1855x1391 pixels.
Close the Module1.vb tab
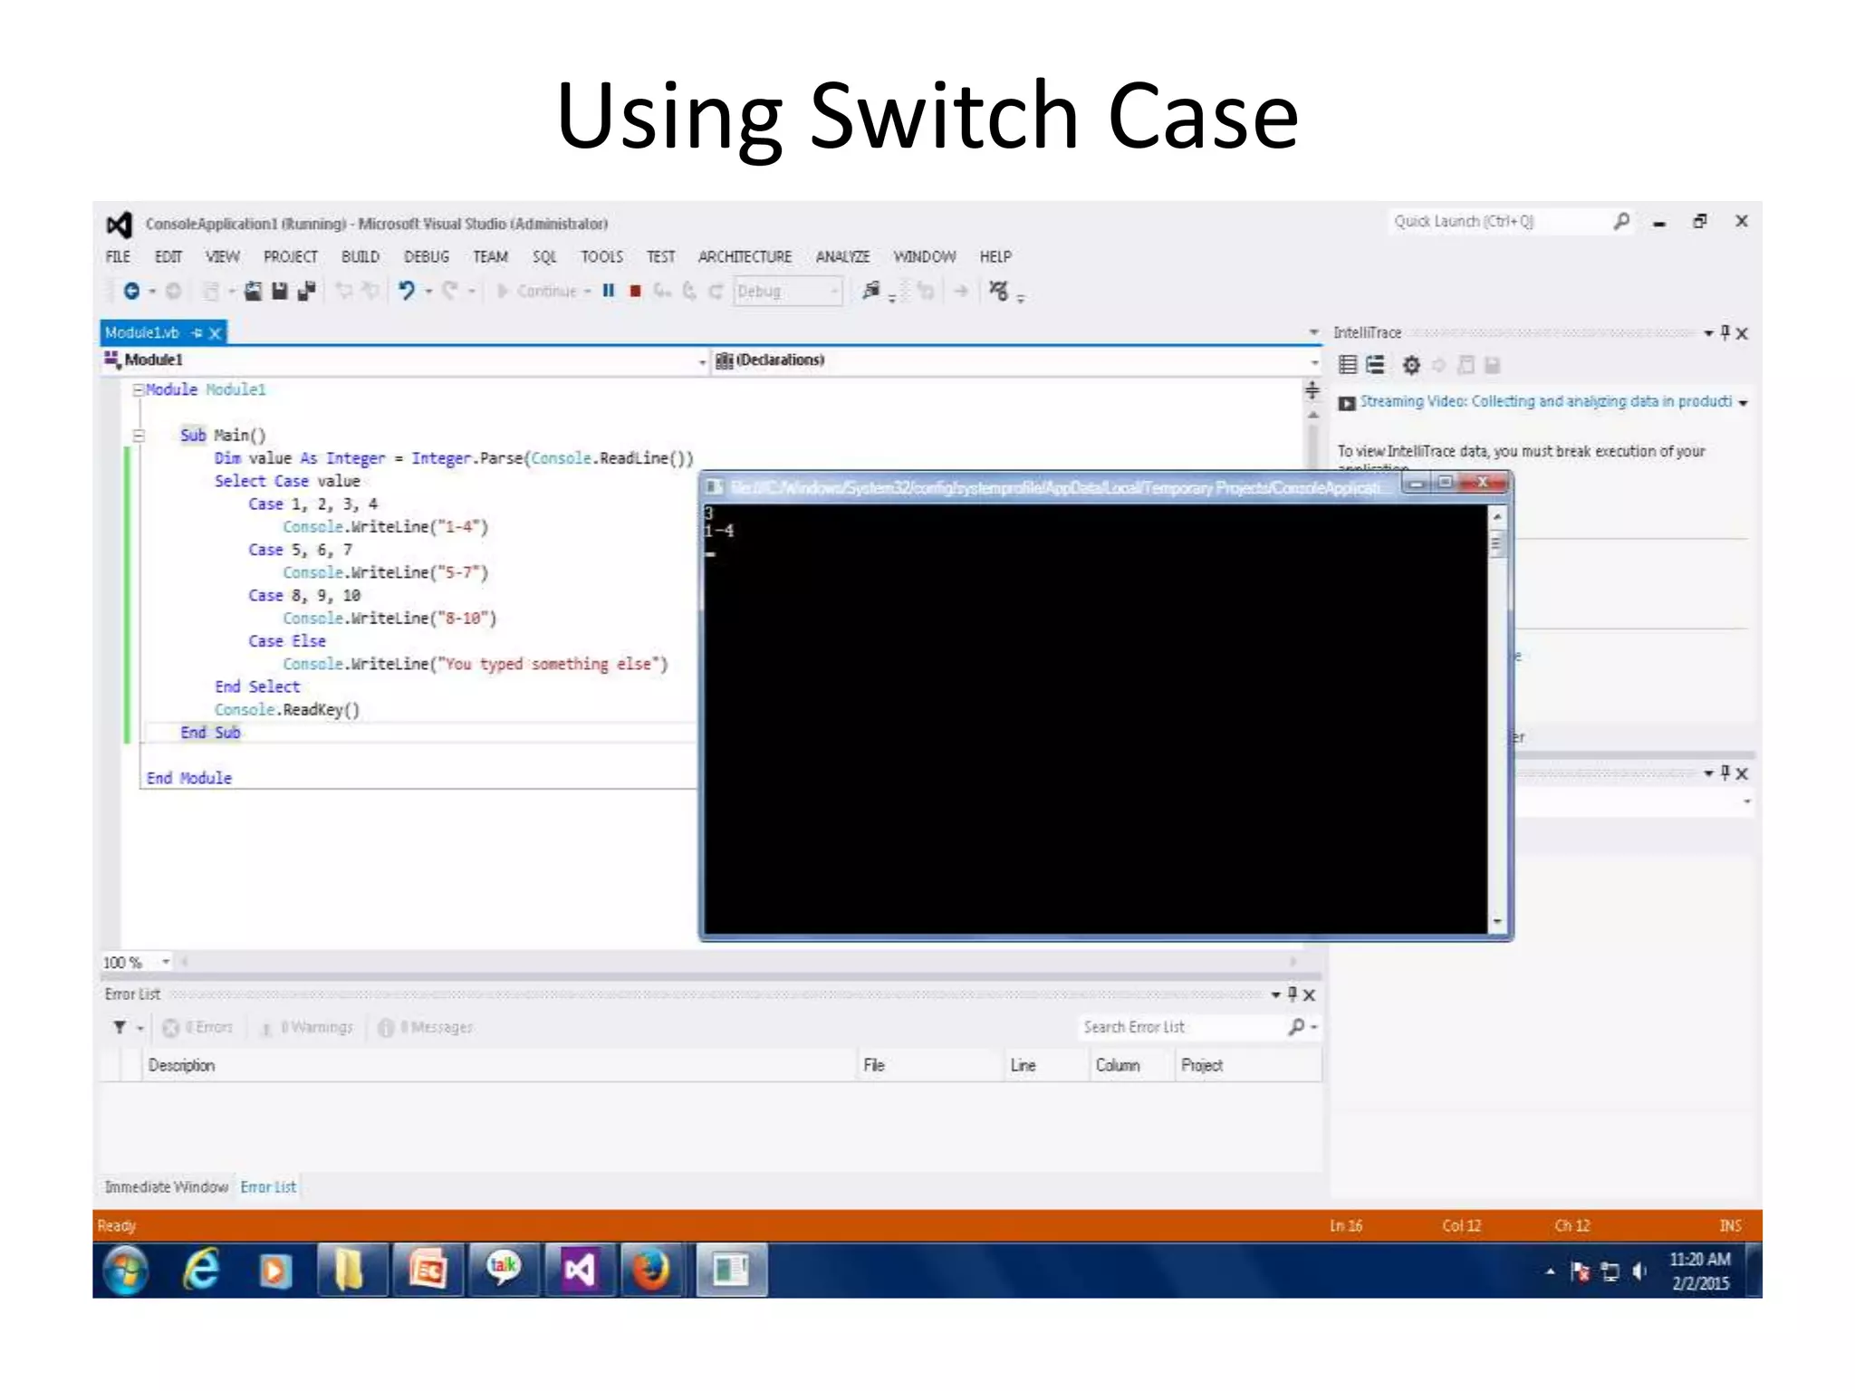[216, 333]
